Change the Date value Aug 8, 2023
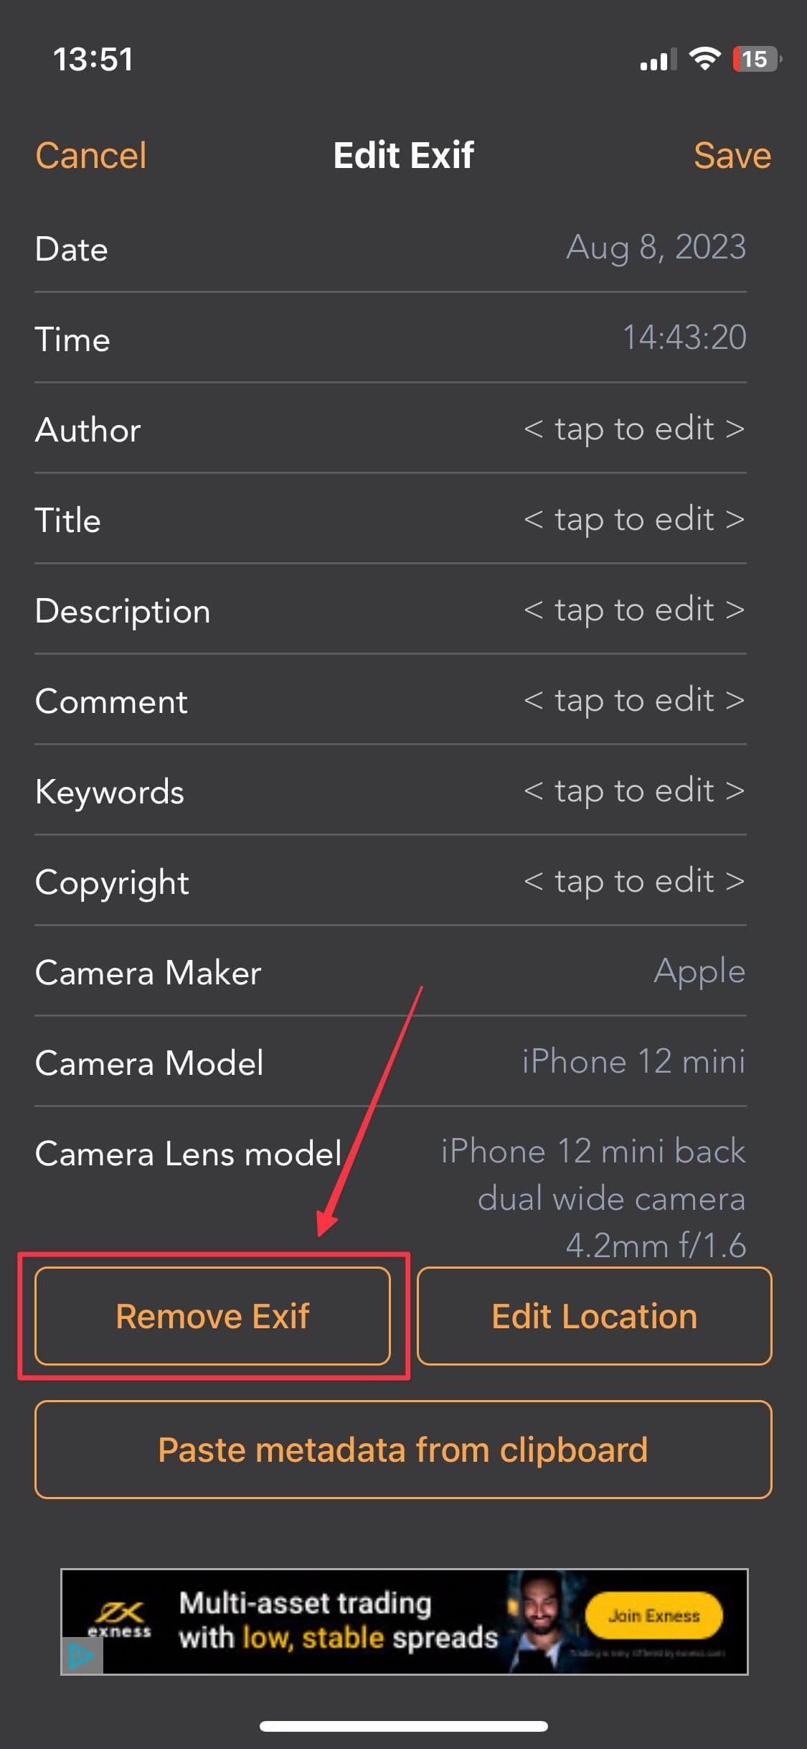The width and height of the screenshot is (807, 1749). coord(656,248)
